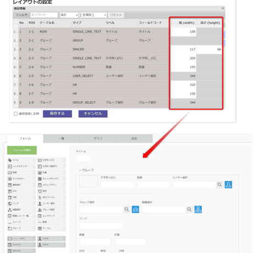
Task: Select the ドロップダウン field in the palette
Action: pos(51,185)
